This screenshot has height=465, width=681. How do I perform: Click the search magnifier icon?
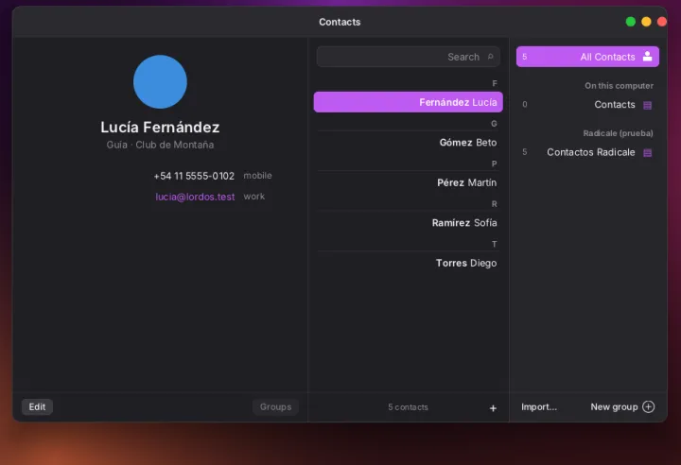490,57
